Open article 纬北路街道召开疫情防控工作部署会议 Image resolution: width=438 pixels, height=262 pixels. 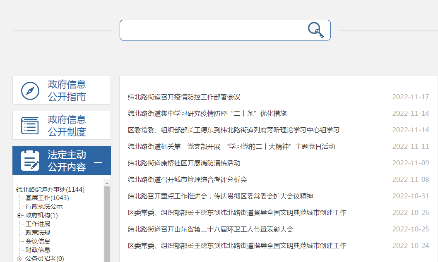[x=184, y=97]
